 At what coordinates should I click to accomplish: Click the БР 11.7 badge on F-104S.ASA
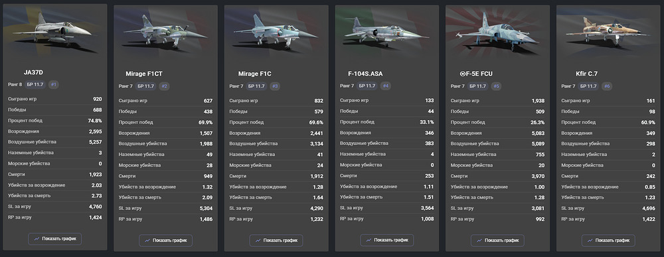click(367, 86)
